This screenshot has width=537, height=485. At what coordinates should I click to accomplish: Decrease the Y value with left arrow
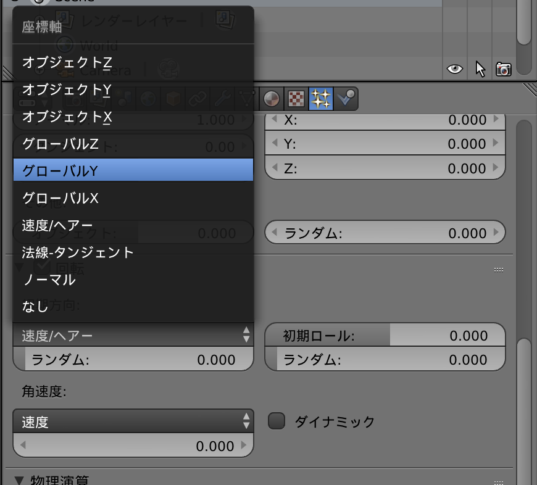(x=274, y=143)
